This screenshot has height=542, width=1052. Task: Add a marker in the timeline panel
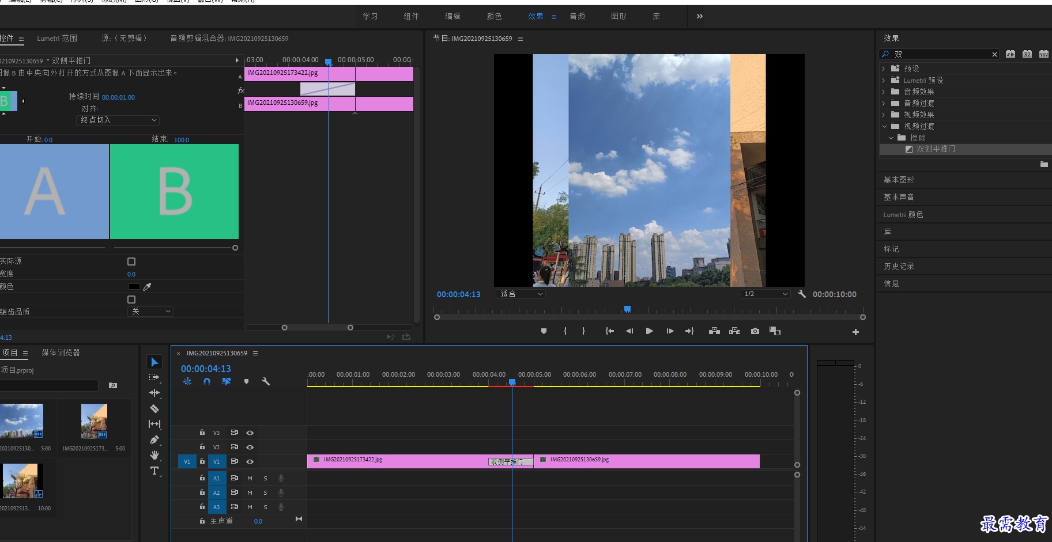coord(246,381)
